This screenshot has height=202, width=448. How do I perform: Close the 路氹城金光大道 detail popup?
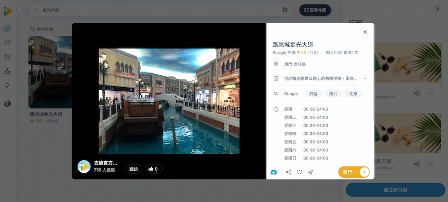pos(365,32)
